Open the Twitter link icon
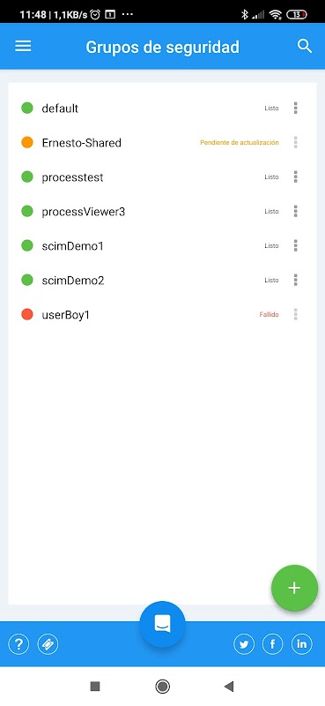325x706 pixels. [244, 644]
